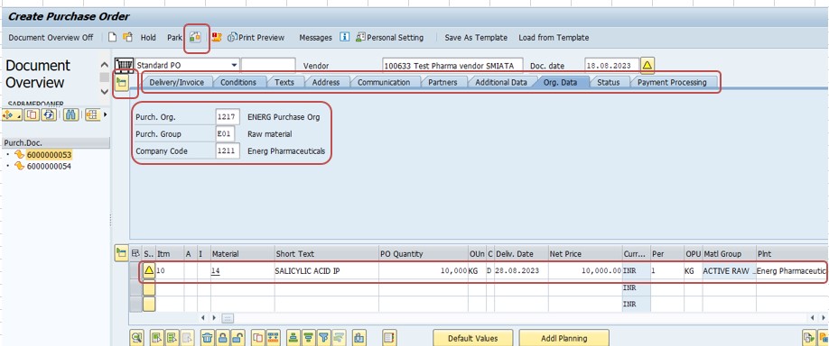
Task: Select purchase document 6000000053
Action: pyautogui.click(x=49, y=155)
